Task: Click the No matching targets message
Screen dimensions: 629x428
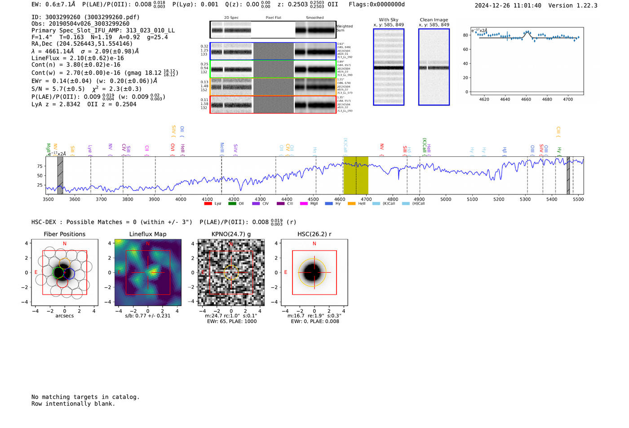Action: pyautogui.click(x=85, y=397)
